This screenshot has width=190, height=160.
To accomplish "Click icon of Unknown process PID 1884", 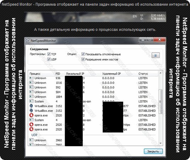I will point(31,96).
